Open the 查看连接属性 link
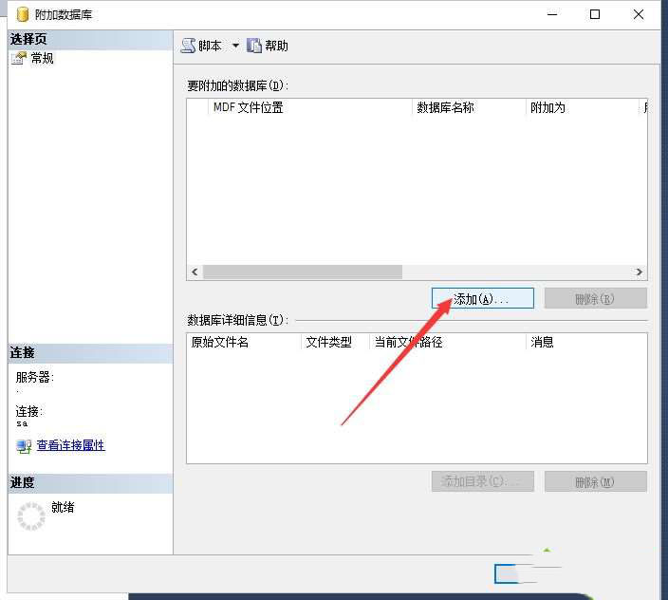This screenshot has width=668, height=600. [71, 445]
